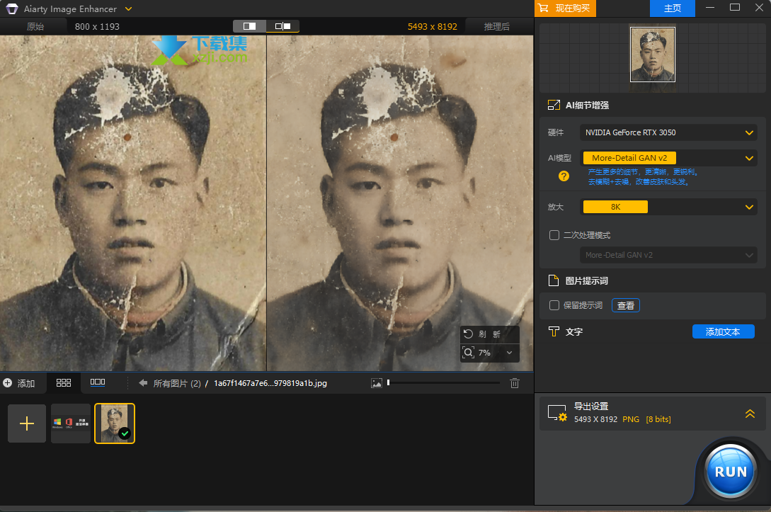Switch to side-by-side compare view
This screenshot has width=771, height=512.
pos(282,26)
